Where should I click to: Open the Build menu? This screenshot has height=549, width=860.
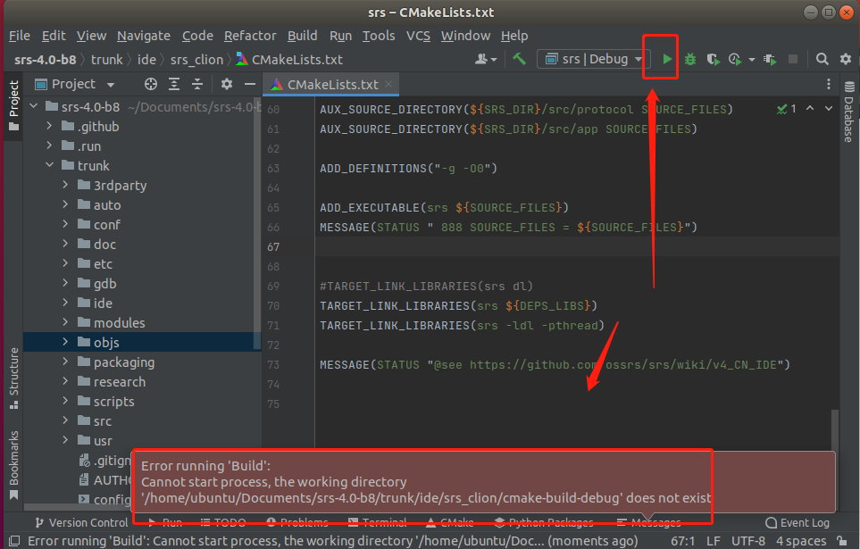(302, 36)
